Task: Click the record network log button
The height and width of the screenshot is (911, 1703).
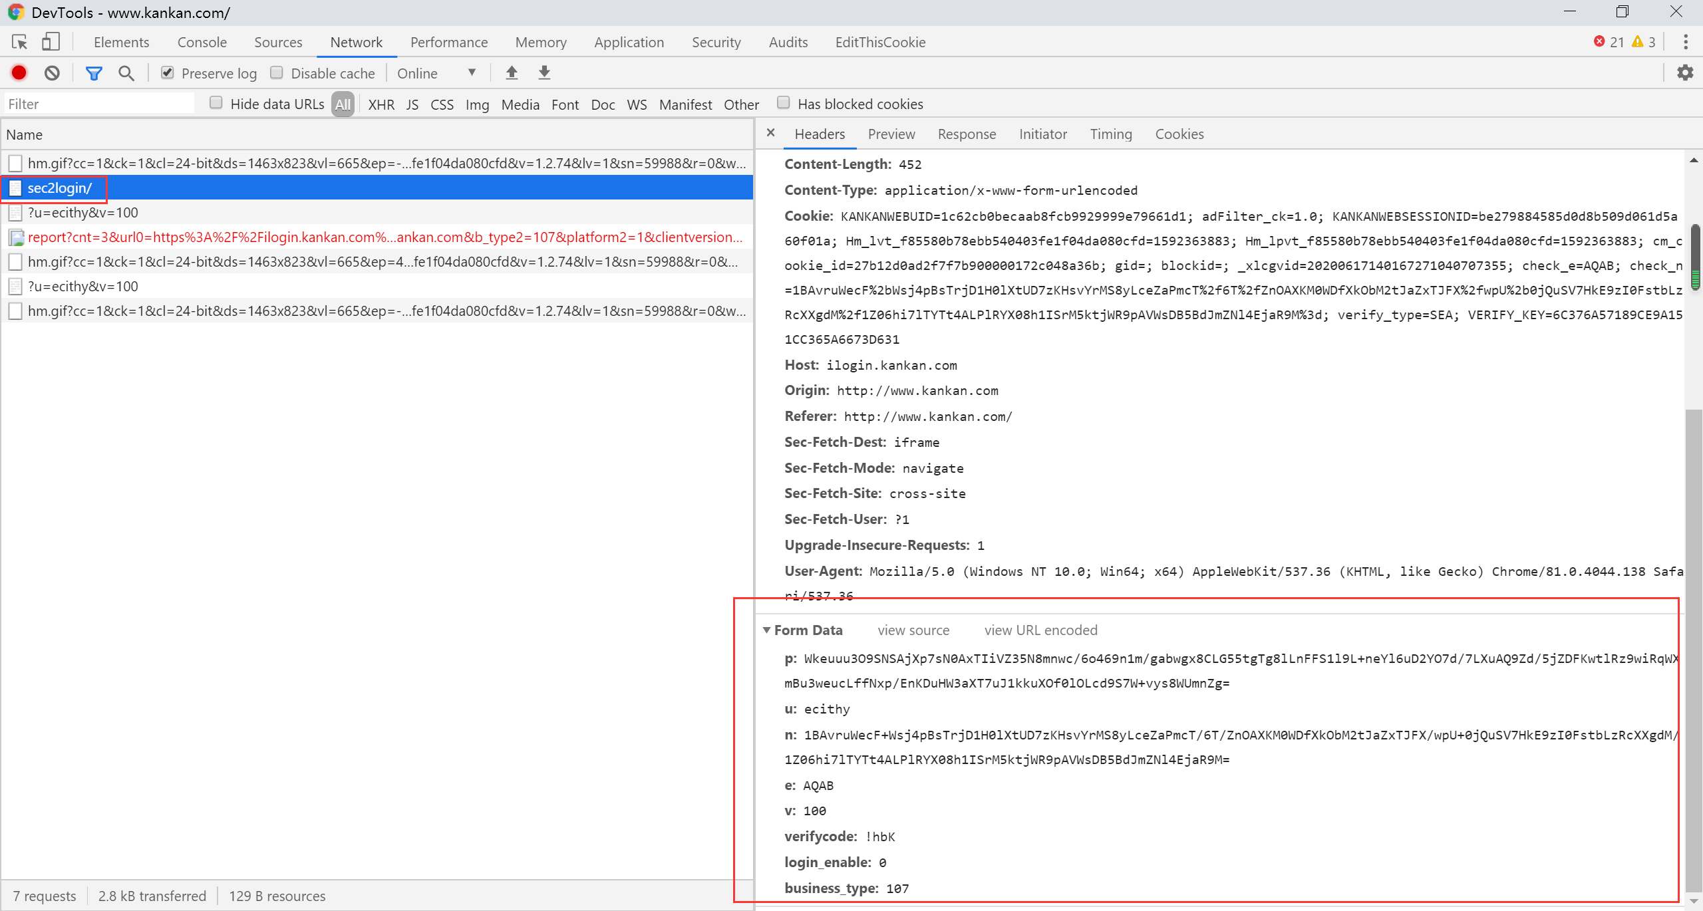Action: tap(19, 73)
